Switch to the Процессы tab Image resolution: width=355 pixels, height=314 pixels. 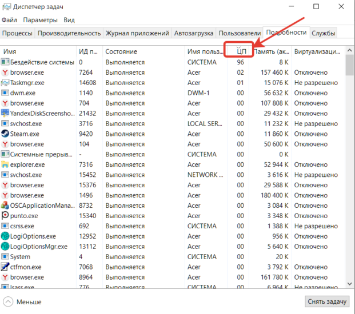tap(17, 33)
